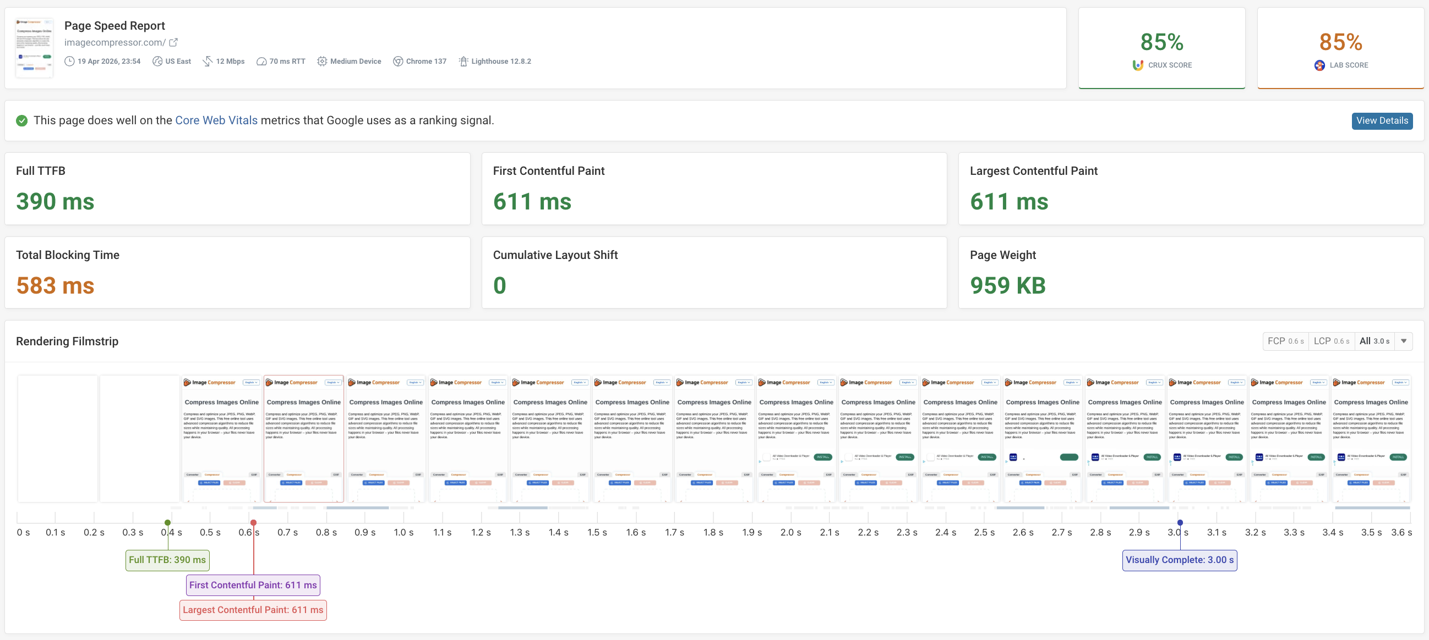Select the All 3.0 s filmstrip option
The height and width of the screenshot is (640, 1429).
[x=1375, y=341]
